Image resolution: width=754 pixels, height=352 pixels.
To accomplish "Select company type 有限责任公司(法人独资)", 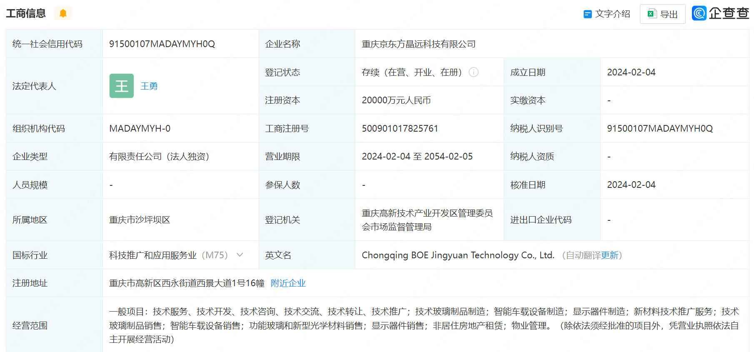I will tap(159, 157).
